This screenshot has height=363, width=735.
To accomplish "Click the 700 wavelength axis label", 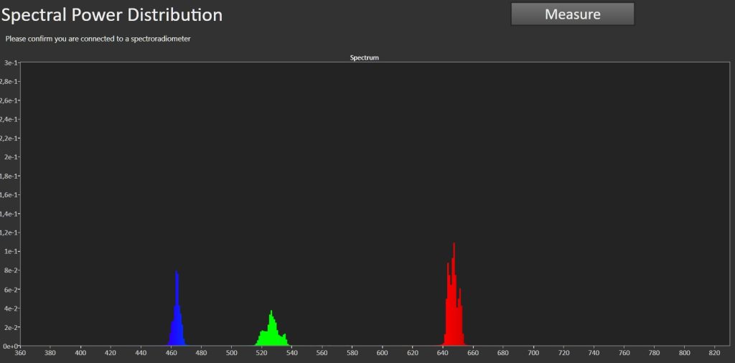I will [x=533, y=353].
